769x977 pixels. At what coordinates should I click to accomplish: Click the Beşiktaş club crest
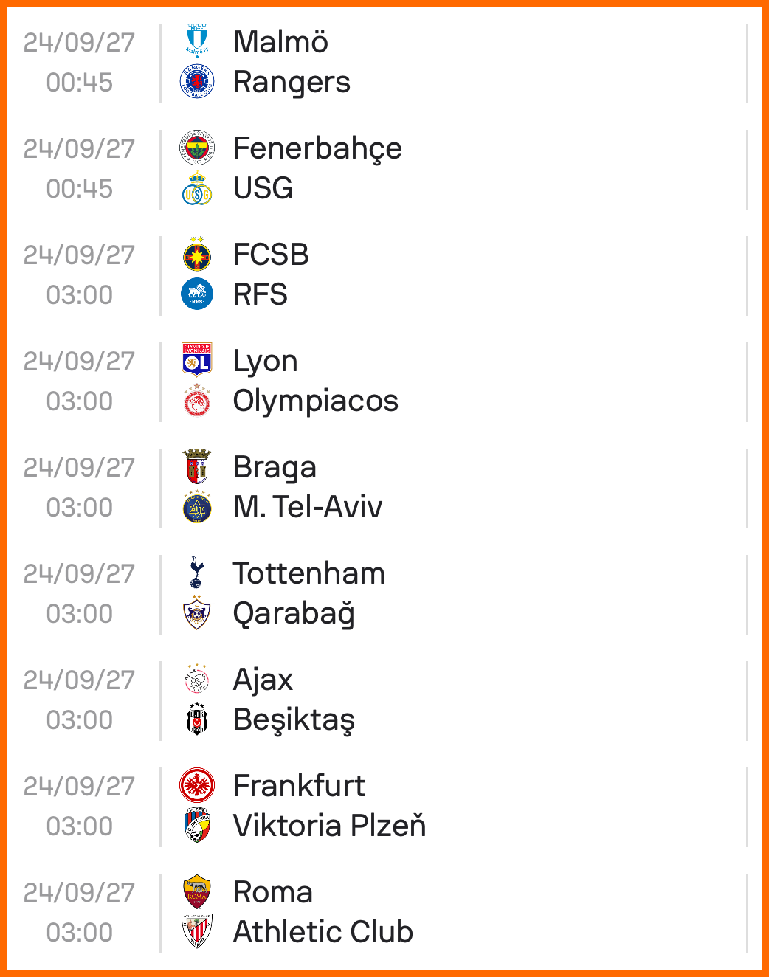click(x=197, y=719)
